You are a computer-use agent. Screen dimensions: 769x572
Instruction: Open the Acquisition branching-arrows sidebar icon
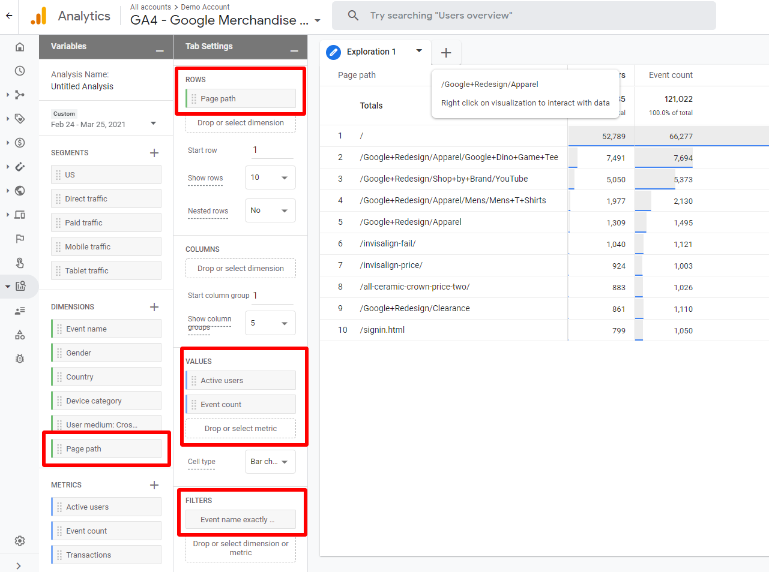(20, 95)
